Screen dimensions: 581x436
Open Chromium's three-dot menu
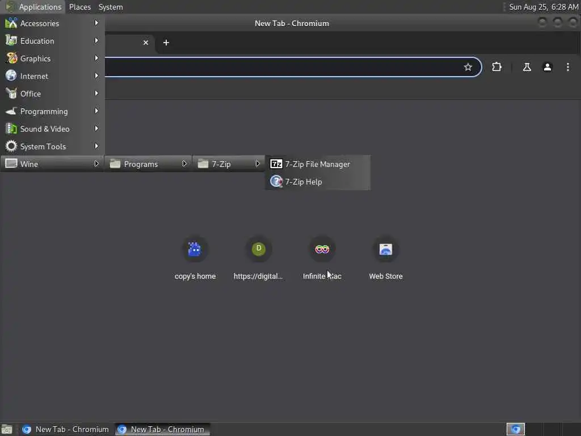[567, 67]
